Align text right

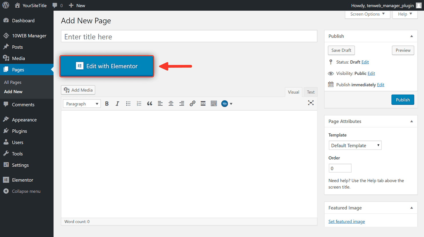[x=182, y=104]
